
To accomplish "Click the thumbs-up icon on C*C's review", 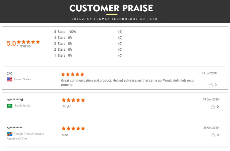I will [211, 85].
